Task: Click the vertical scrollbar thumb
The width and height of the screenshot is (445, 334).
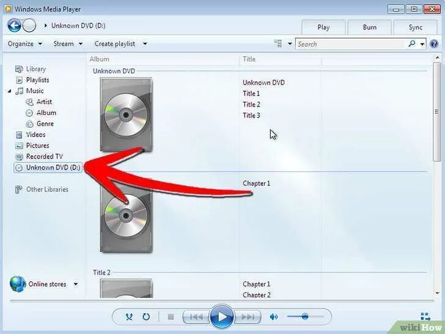Action: [x=437, y=112]
